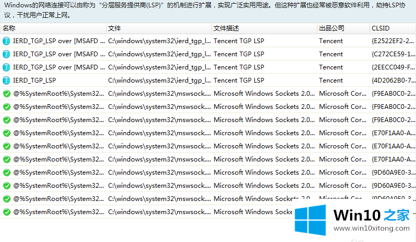The width and height of the screenshot is (416, 242).
Task: Click the ierd_tgp_l... file path in the {C272CE59-1... row
Action: pos(159,54)
